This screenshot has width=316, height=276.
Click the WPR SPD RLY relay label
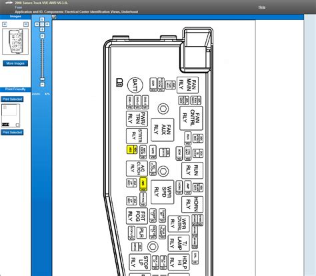[163, 192]
